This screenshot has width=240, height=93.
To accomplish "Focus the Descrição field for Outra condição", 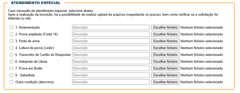I will (x=111, y=82).
